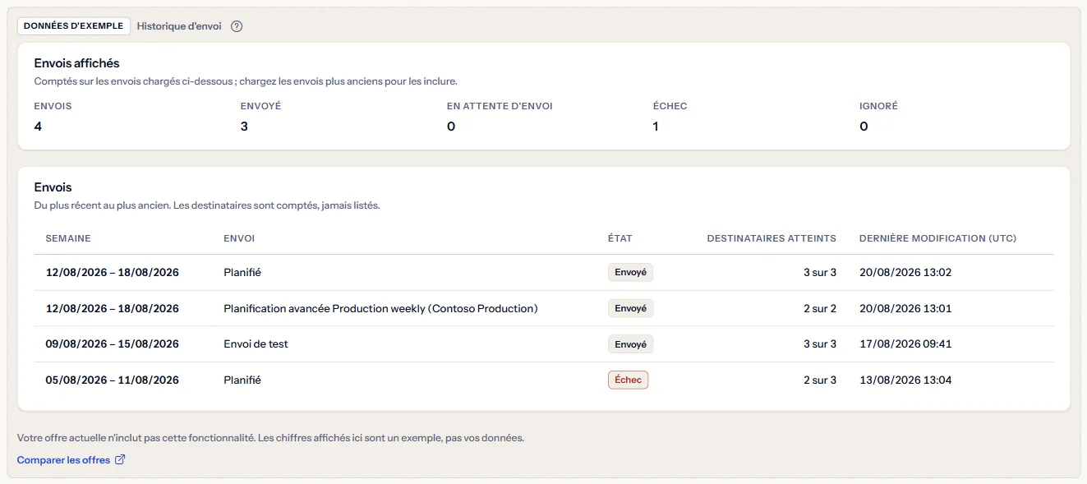Select 3 sur 3 in the Envoi de test row
The image size is (1087, 484).
point(820,344)
